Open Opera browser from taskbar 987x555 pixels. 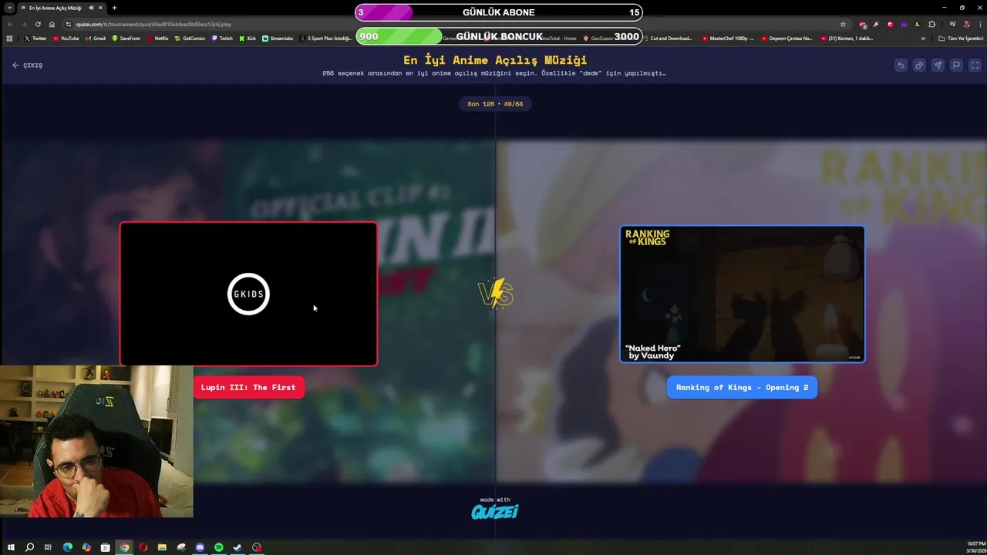(143, 547)
